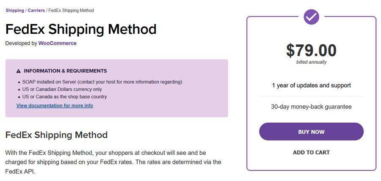
Task: Click the FedEx Shipping Method section heading
Action: (56, 135)
